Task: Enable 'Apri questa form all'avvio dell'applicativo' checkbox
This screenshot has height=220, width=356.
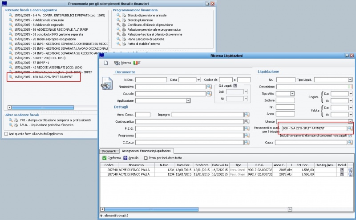Action: coord(6,134)
